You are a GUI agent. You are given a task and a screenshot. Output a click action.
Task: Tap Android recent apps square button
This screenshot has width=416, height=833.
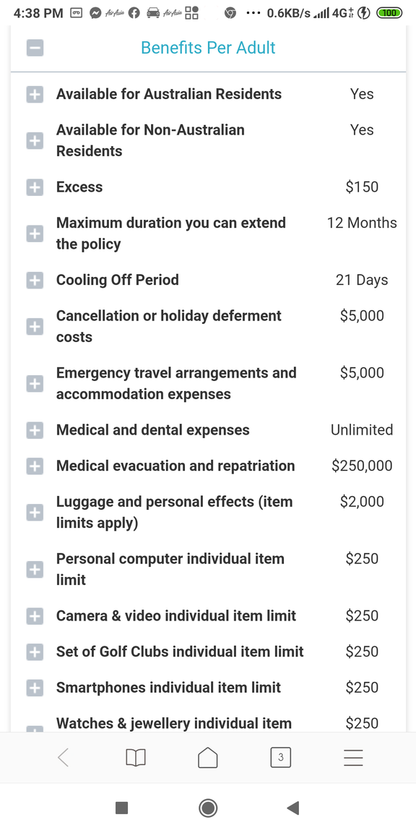coord(121,808)
